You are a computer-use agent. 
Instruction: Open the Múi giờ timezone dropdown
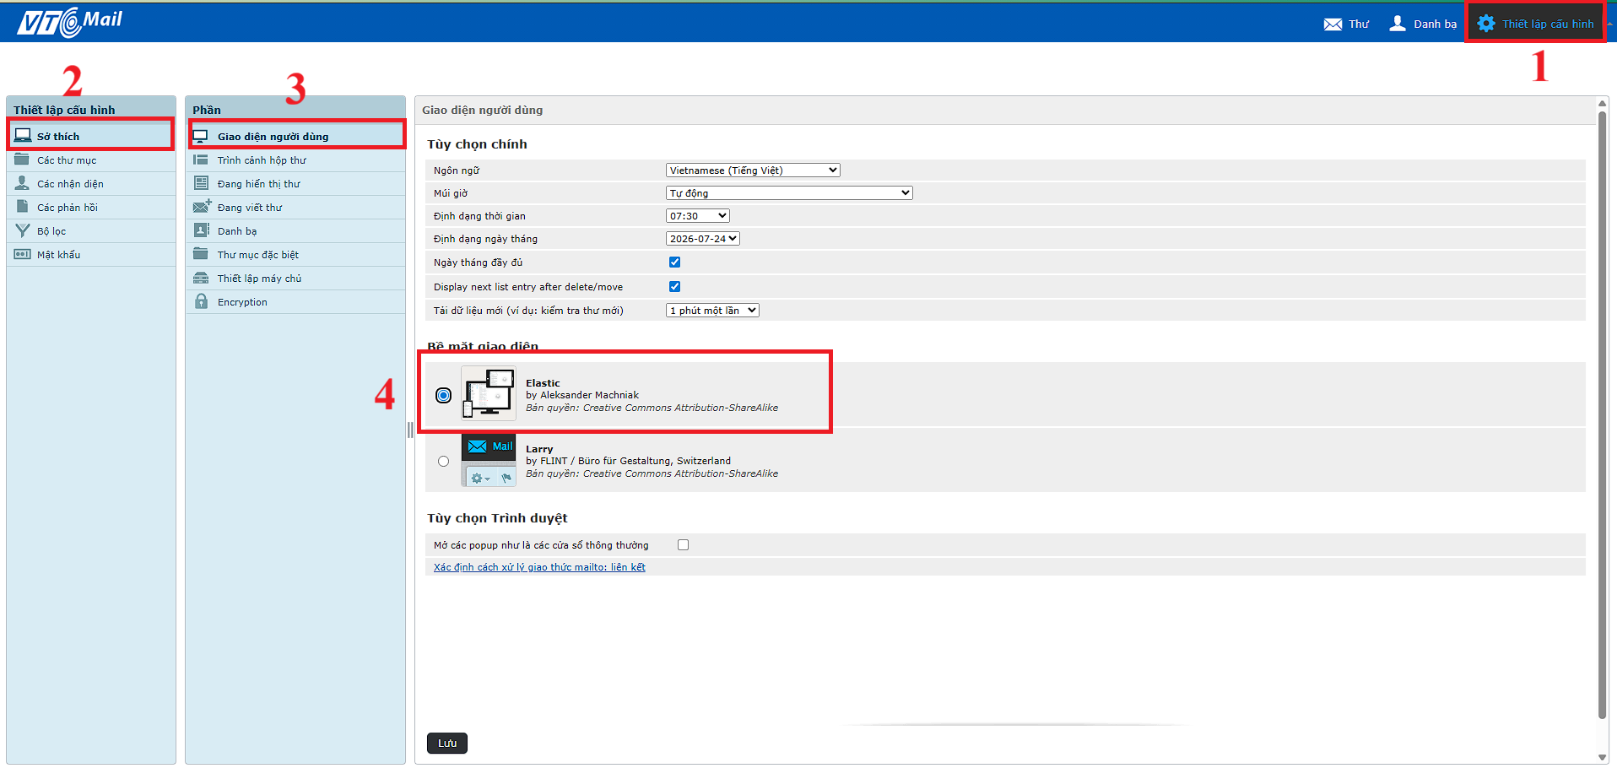coord(789,192)
